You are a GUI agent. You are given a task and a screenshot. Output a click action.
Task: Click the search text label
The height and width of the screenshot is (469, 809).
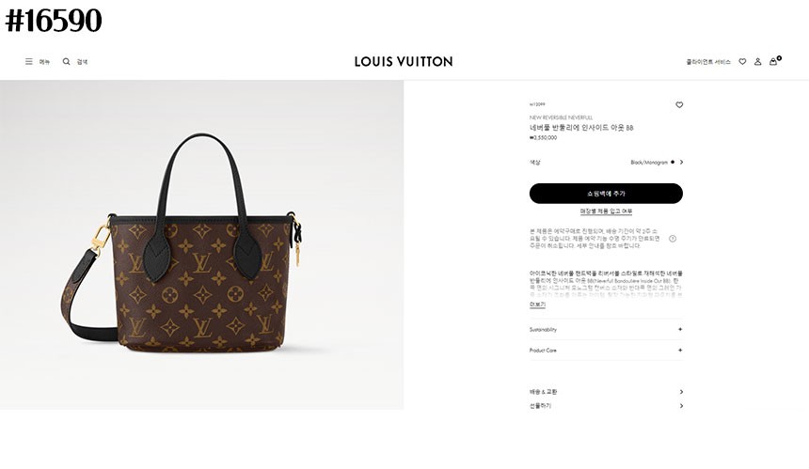coord(82,62)
